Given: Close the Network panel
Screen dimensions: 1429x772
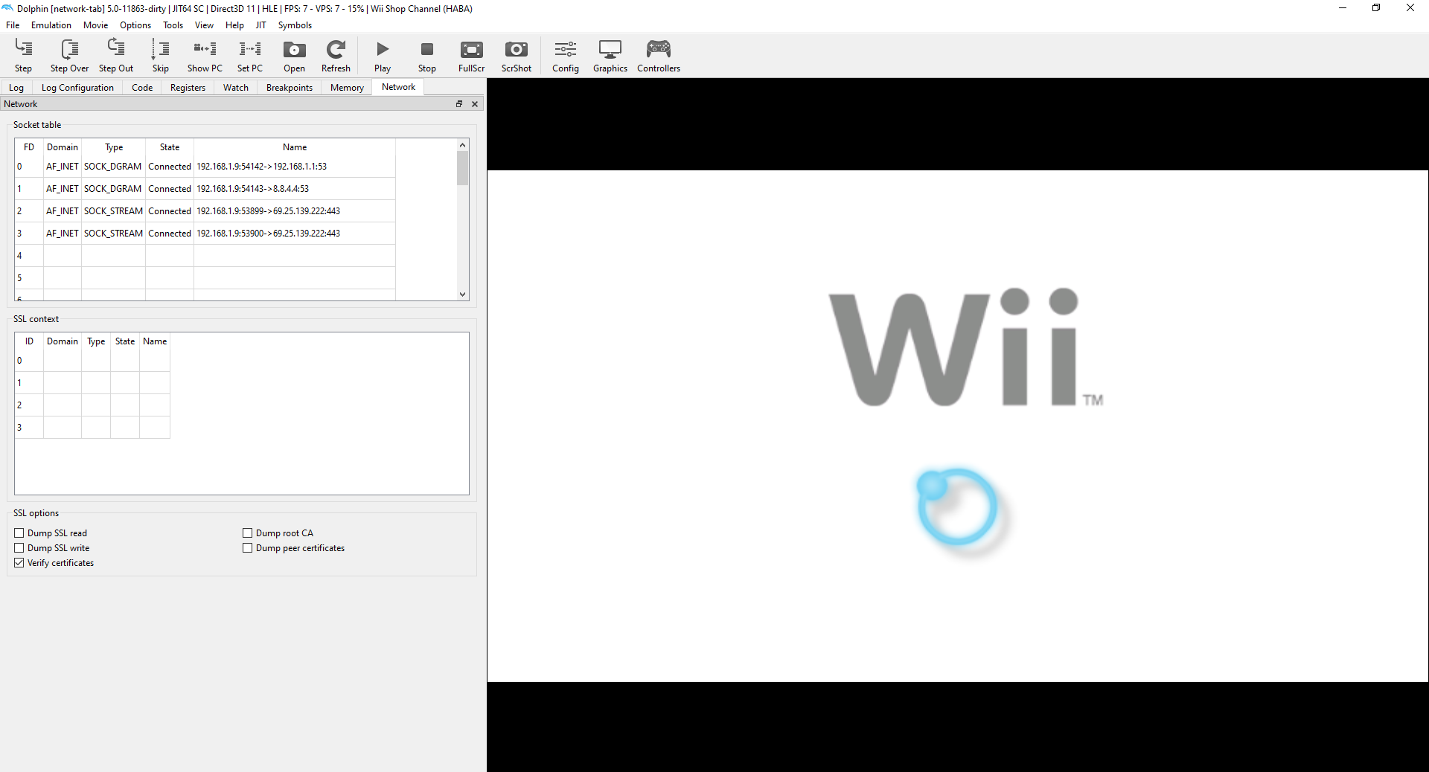Looking at the screenshot, I should point(475,104).
